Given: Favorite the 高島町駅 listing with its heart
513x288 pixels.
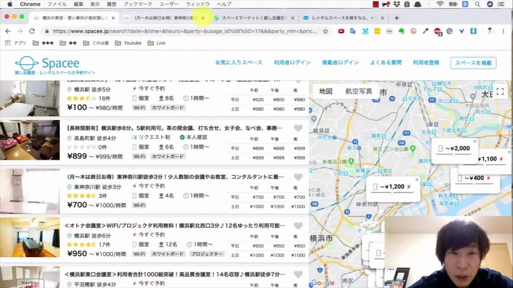Looking at the screenshot, I should click(298, 128).
